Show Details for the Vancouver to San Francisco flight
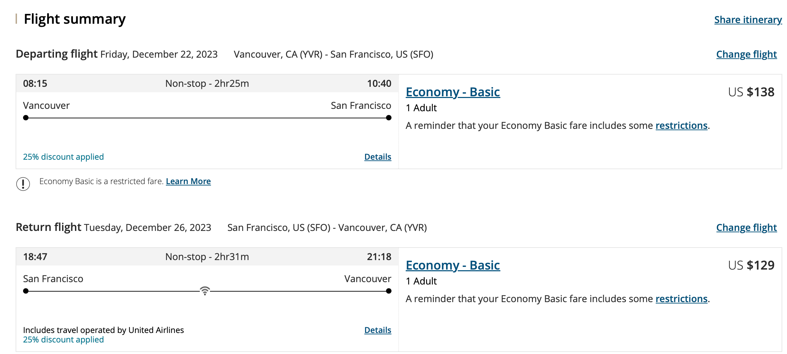This screenshot has width=787, height=354. click(378, 157)
